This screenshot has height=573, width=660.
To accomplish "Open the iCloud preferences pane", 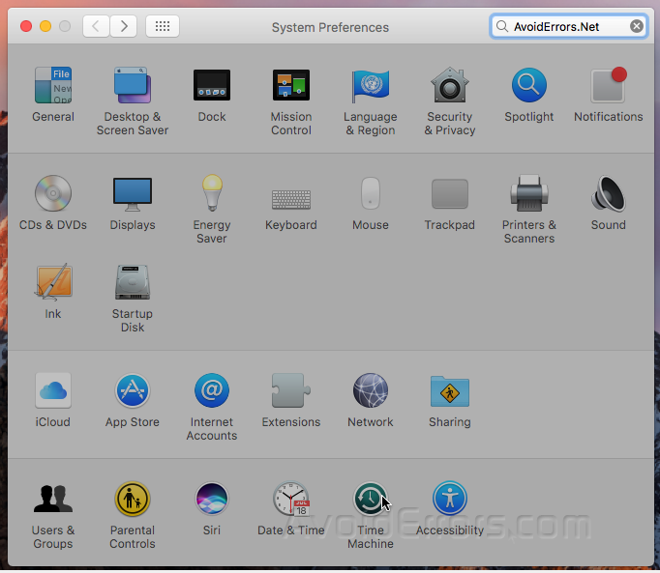I will coord(52,391).
